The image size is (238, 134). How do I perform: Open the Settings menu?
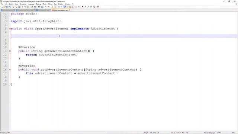point(39,4)
